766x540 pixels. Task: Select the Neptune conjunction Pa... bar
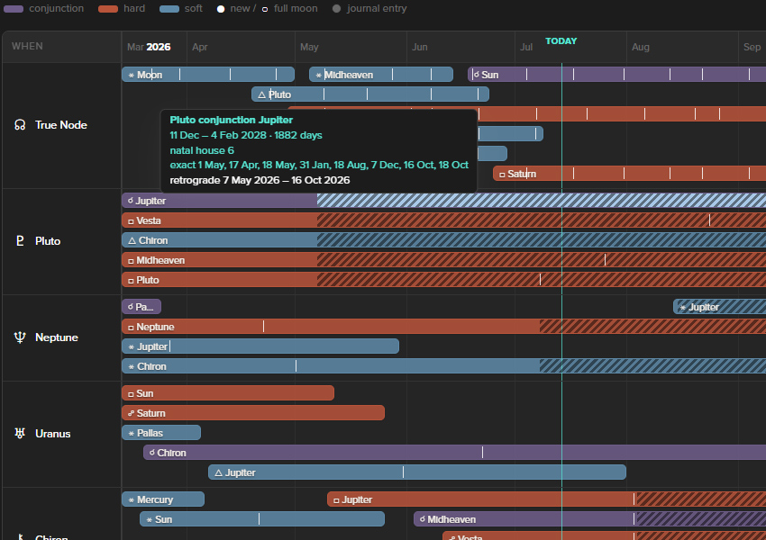pyautogui.click(x=141, y=307)
